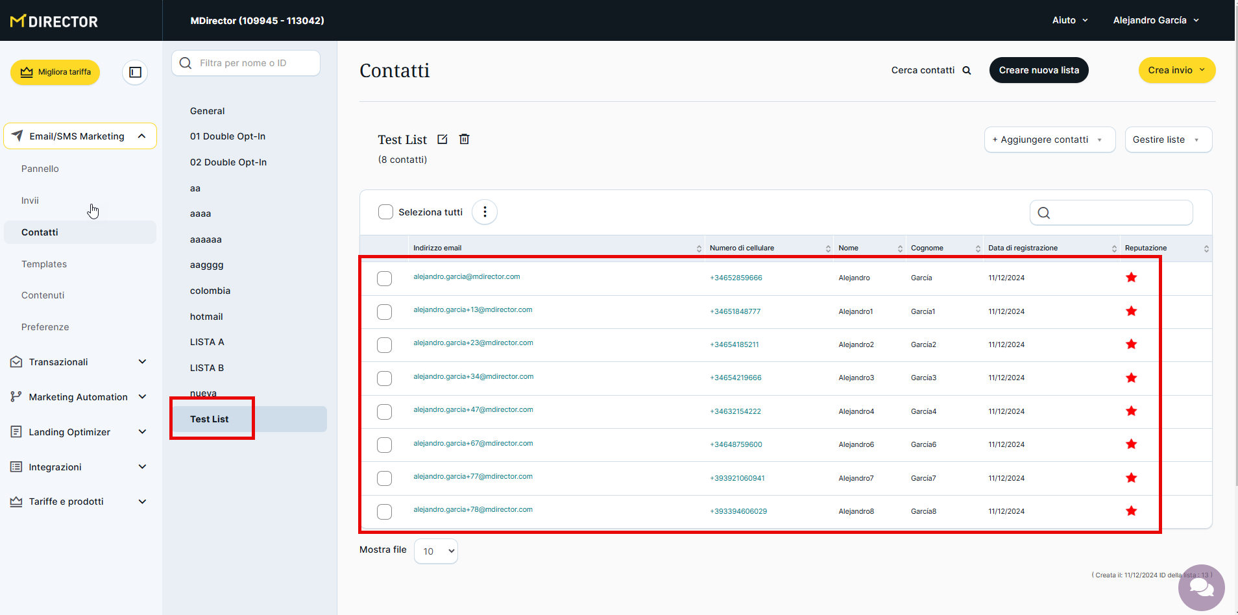
Task: Open the three-dot options menu beside Seleziona tutti
Action: (x=485, y=212)
